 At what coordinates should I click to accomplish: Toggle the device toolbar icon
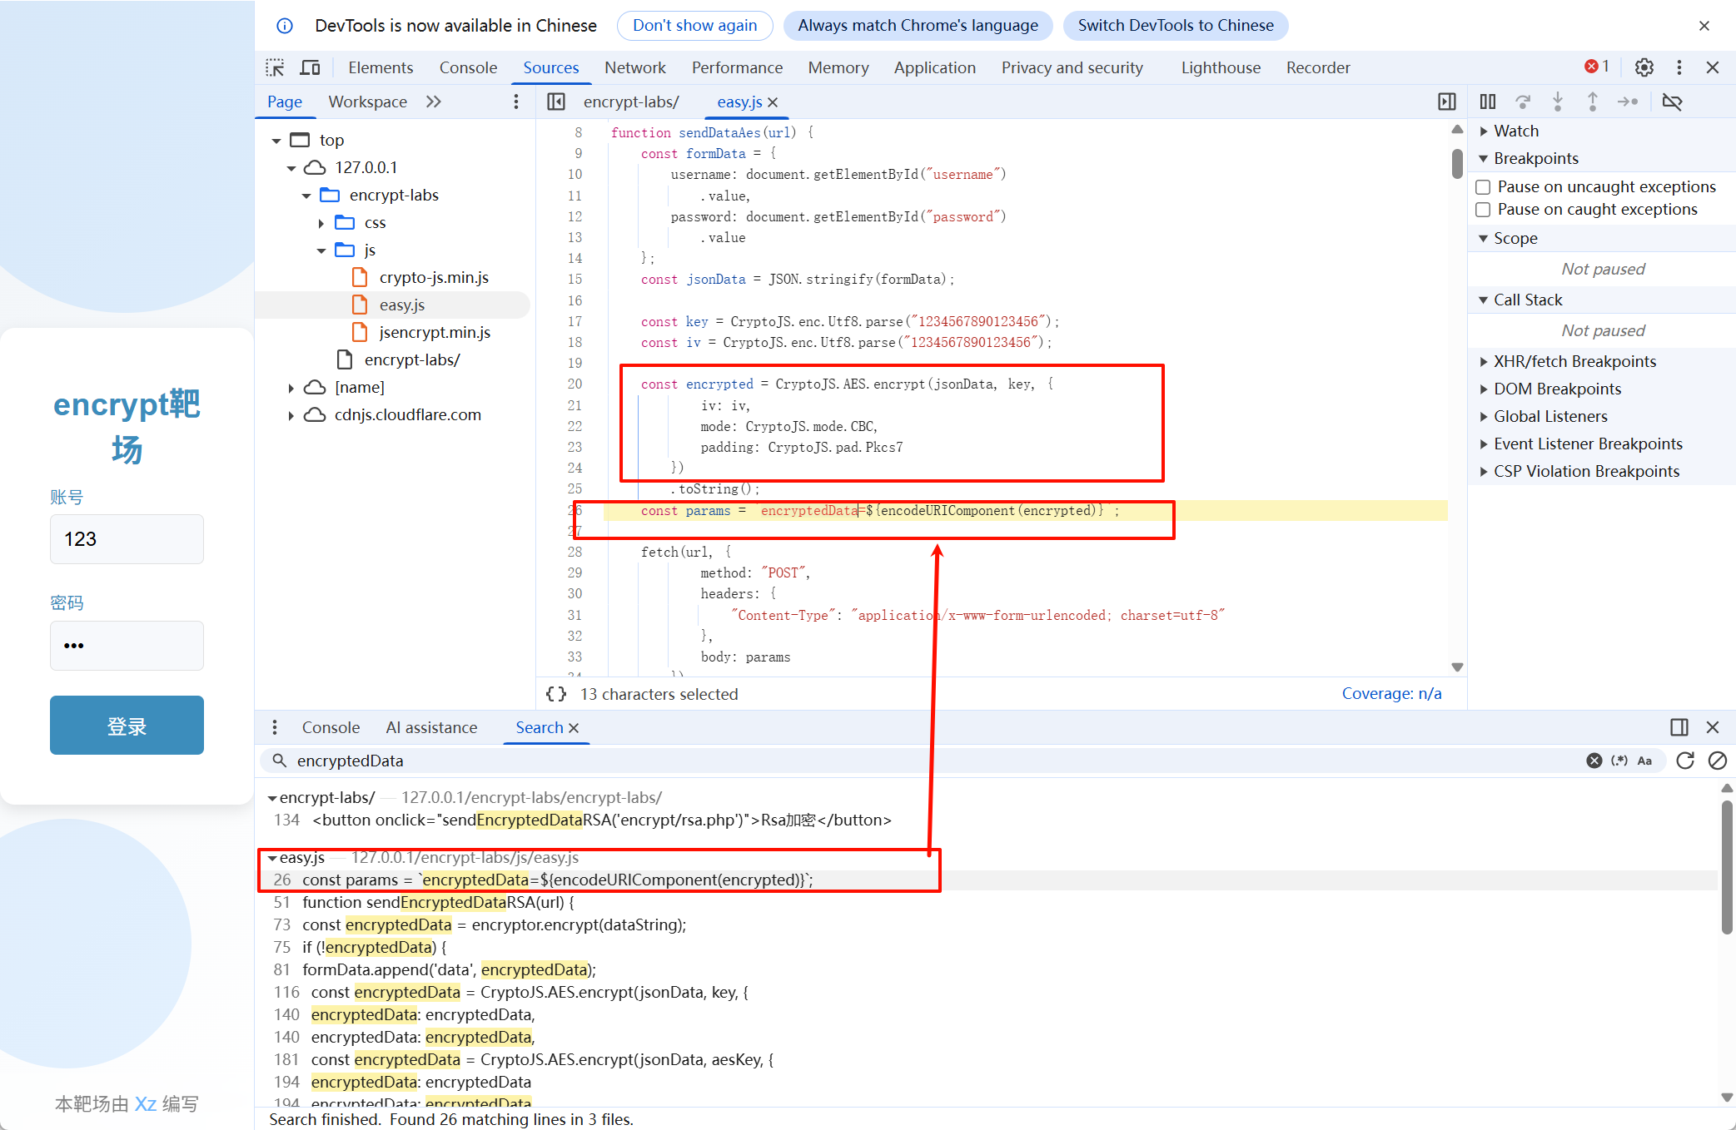tap(310, 67)
